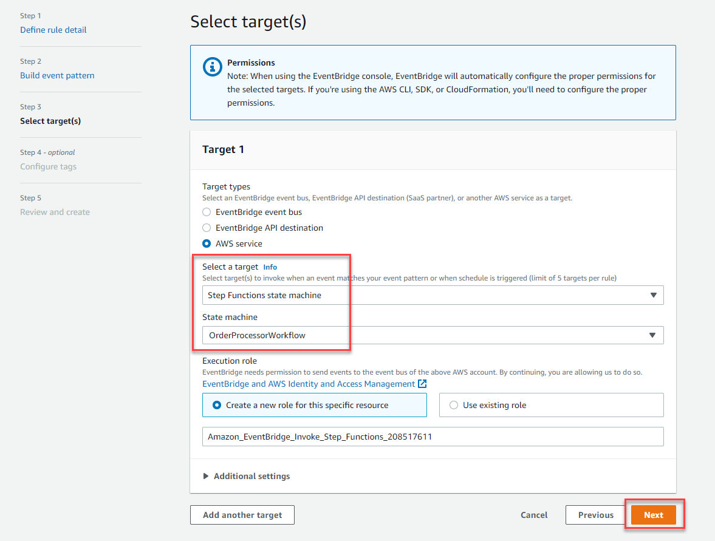Click the Select target(s) page title
Image resolution: width=715 pixels, height=541 pixels.
coord(248,22)
